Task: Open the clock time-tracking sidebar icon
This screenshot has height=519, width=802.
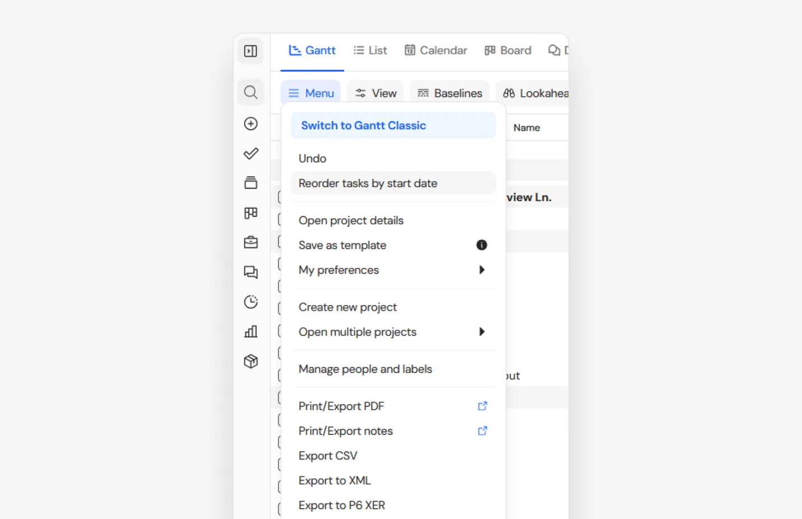Action: coord(251,302)
